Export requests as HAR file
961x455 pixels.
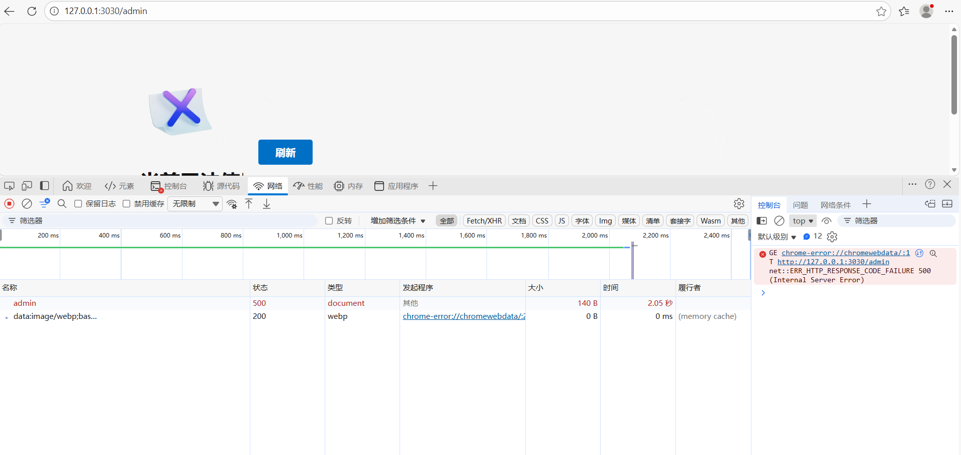click(x=266, y=203)
